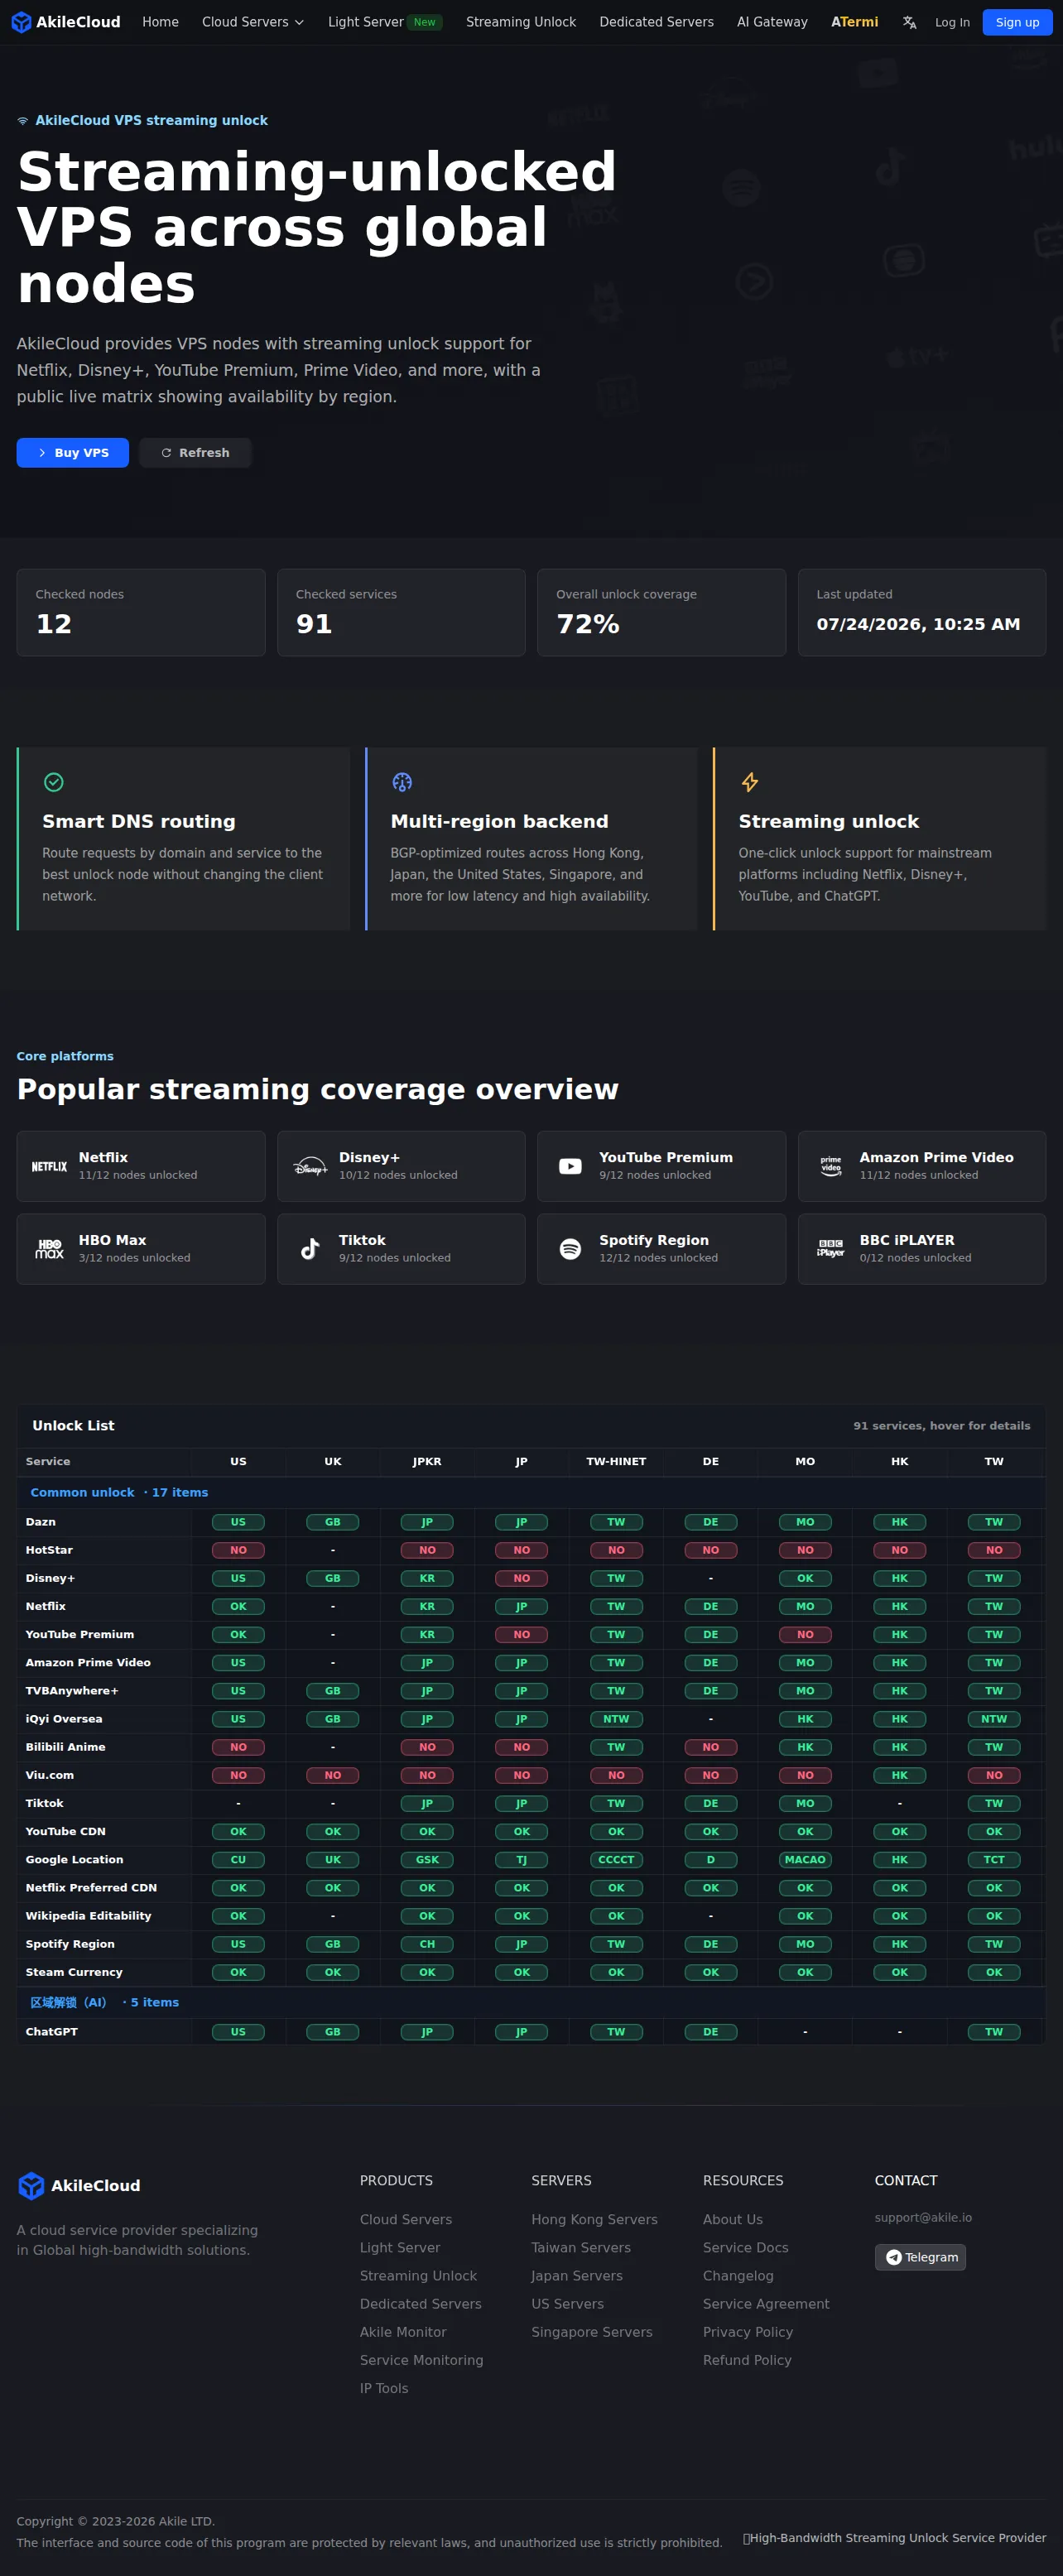Click the Steam Currency row label
This screenshot has height=2576, width=1063.
tap(74, 1972)
